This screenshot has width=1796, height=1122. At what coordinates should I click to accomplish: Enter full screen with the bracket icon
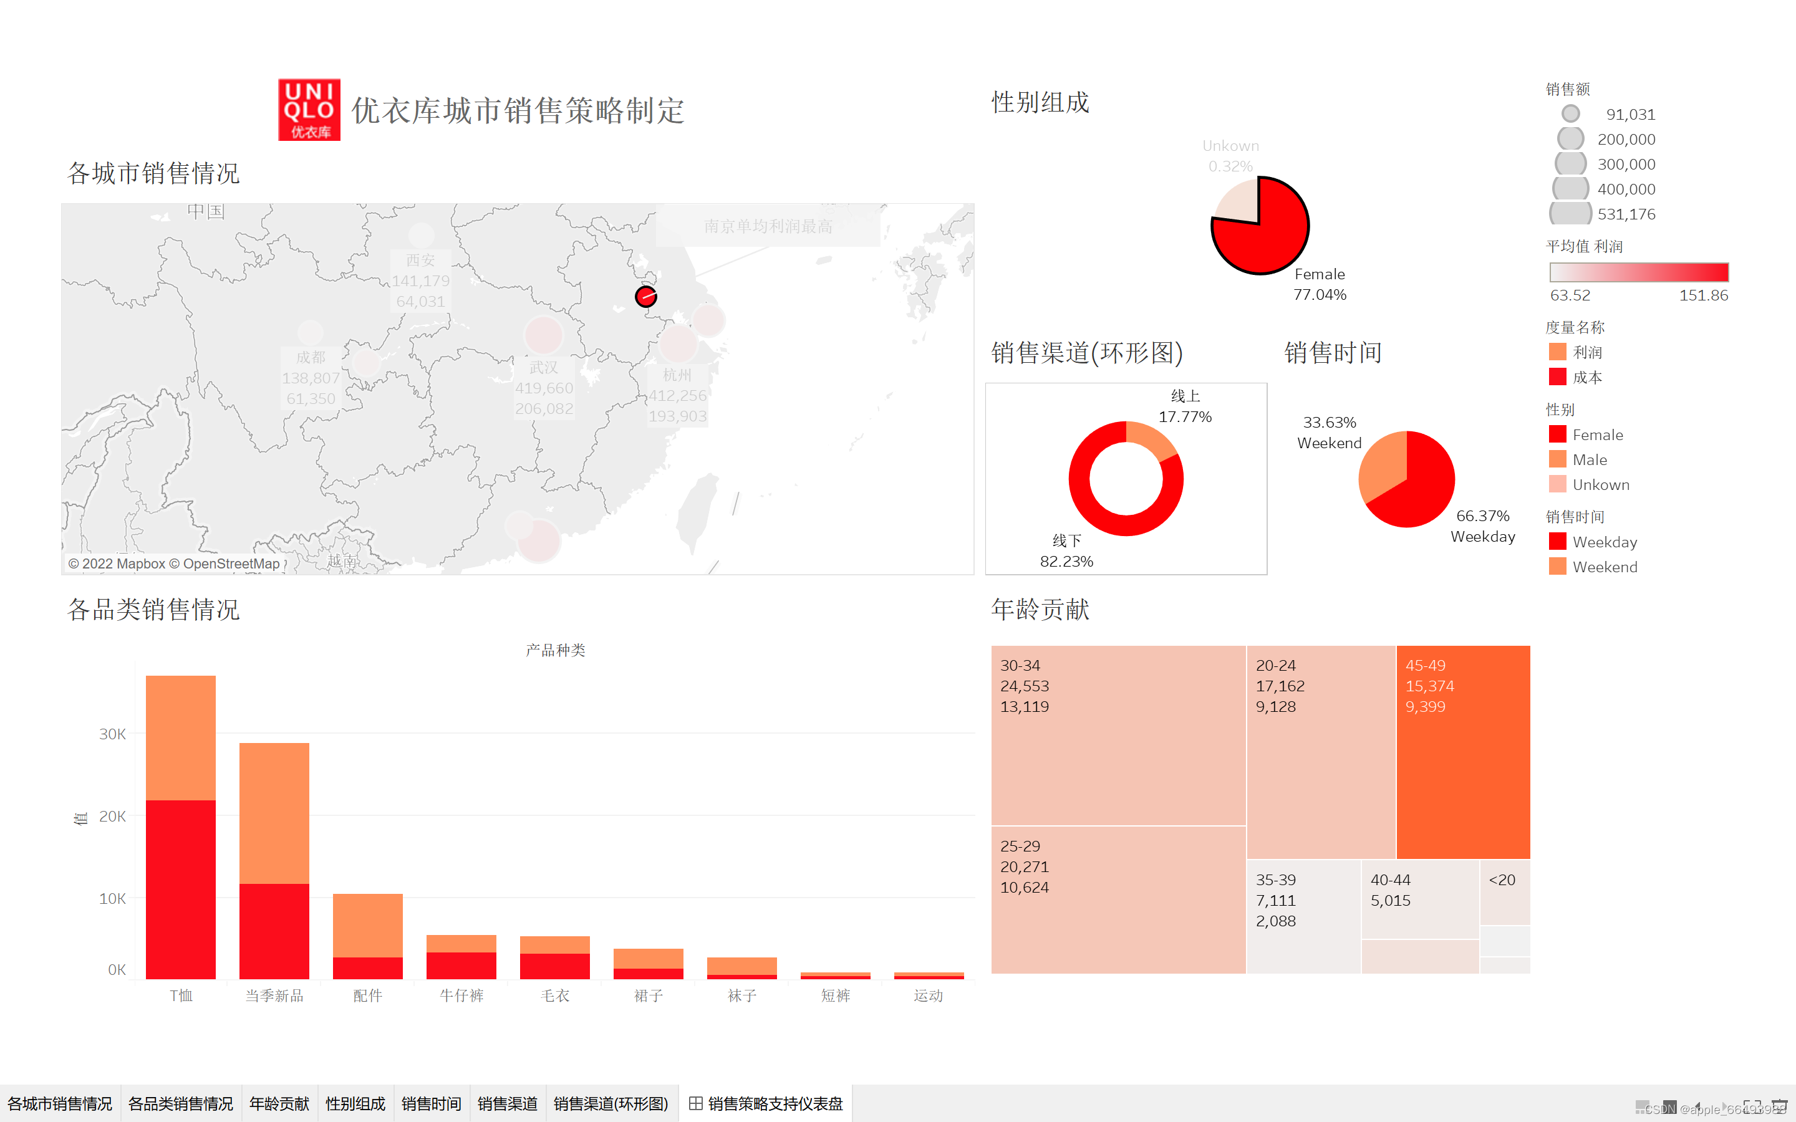(x=1752, y=1106)
